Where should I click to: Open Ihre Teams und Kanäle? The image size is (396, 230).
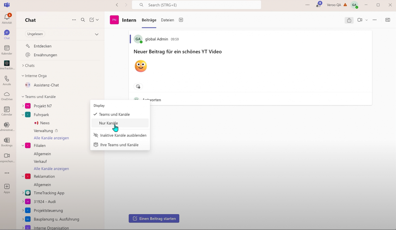(x=120, y=145)
